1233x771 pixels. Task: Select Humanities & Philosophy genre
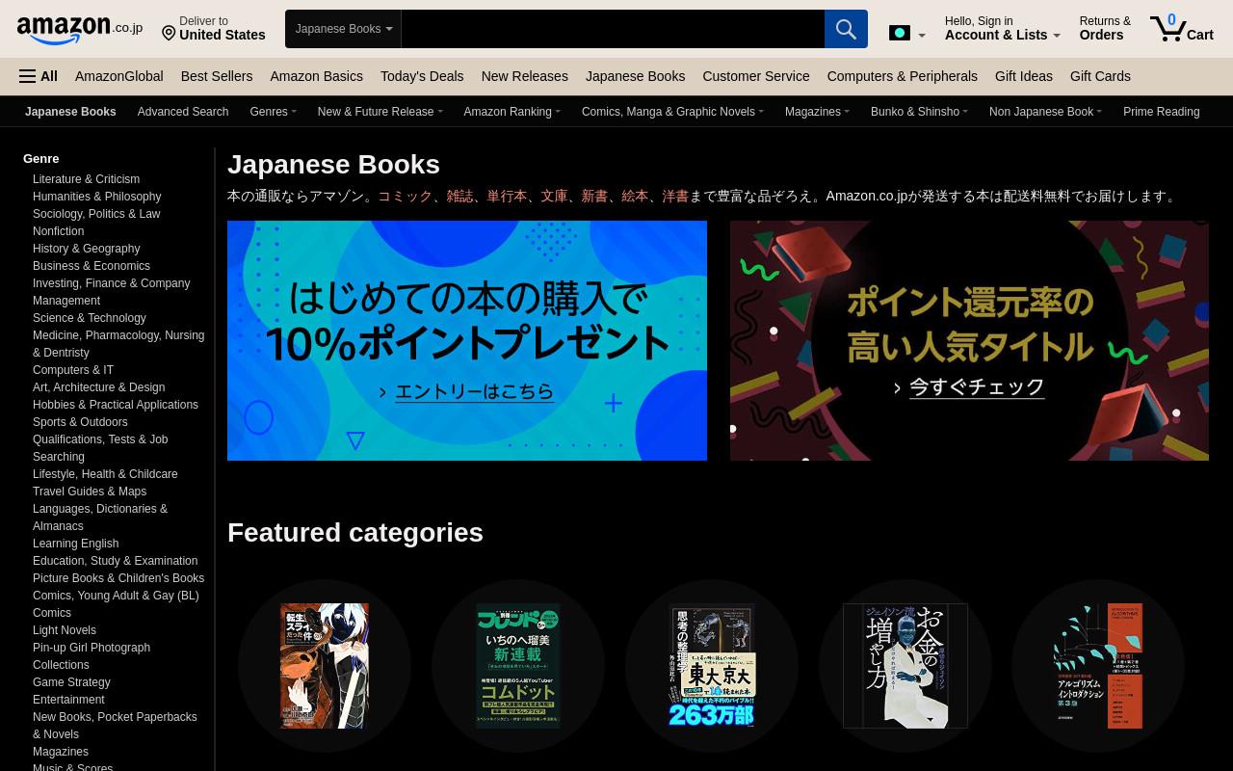pyautogui.click(x=96, y=197)
